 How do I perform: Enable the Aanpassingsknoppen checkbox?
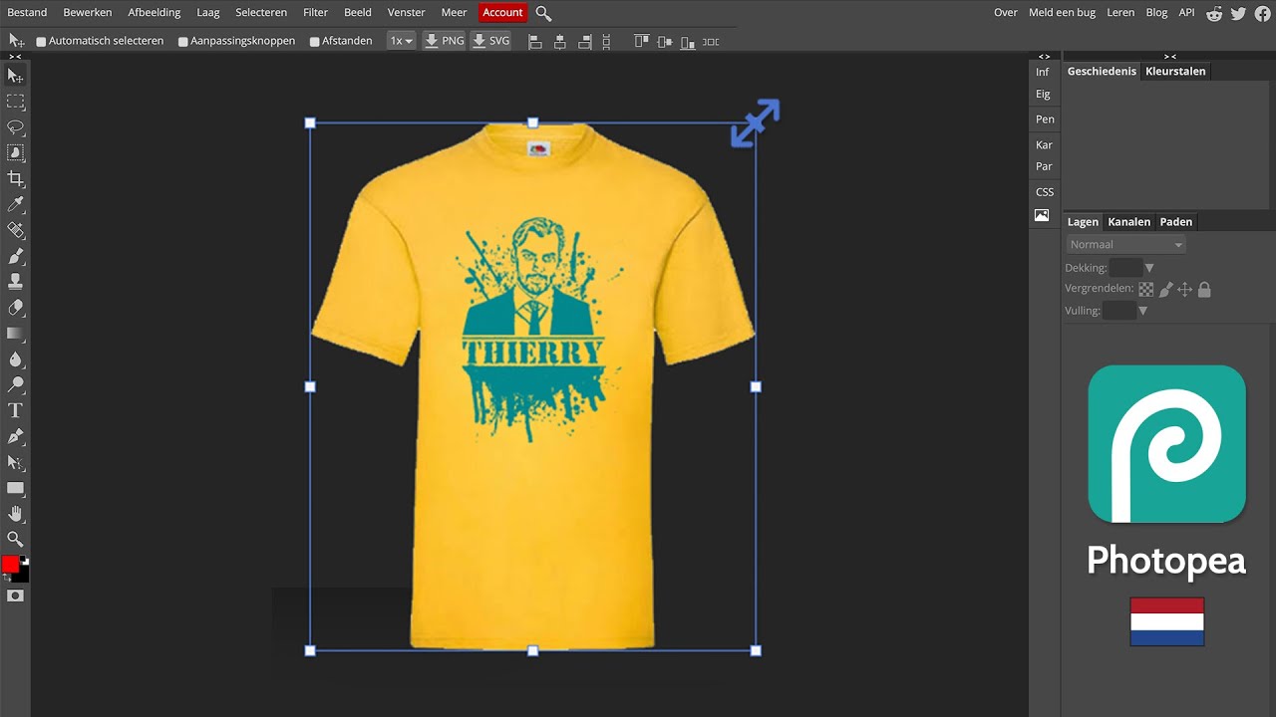(x=182, y=42)
